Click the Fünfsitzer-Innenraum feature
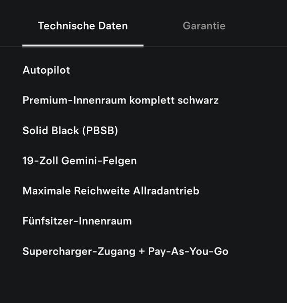Viewport: 287px width, 303px height. (x=77, y=221)
